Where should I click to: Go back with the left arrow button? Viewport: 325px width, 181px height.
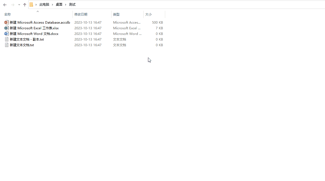5,5
